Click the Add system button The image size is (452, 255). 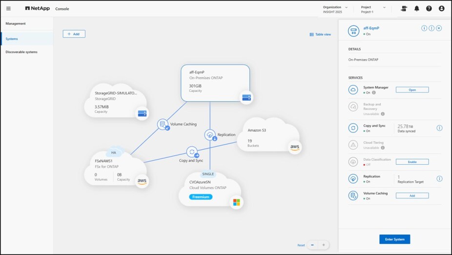point(74,34)
